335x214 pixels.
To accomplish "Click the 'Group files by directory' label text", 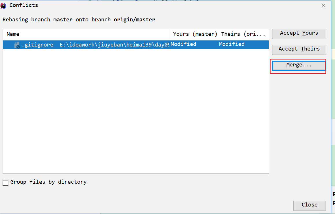I will [48, 182].
